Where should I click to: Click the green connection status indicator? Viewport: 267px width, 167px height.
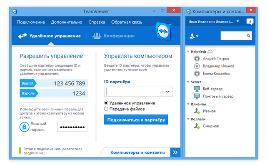[x=20, y=151]
